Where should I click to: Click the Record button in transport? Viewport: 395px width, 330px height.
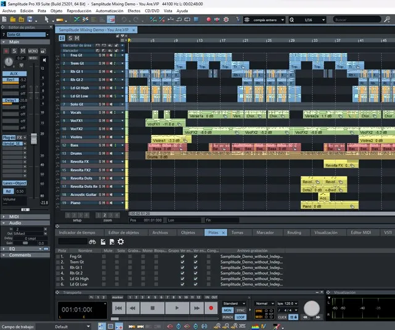211,307
